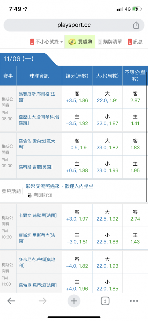This screenshot has height=321, width=148.
Task: Select 客 +3.5, 1.86 handicap option
Action: pos(77,97)
